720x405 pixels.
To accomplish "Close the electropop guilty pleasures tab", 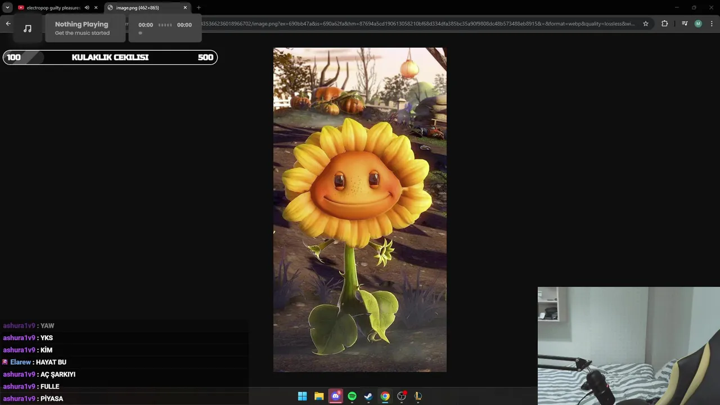I will (x=96, y=8).
